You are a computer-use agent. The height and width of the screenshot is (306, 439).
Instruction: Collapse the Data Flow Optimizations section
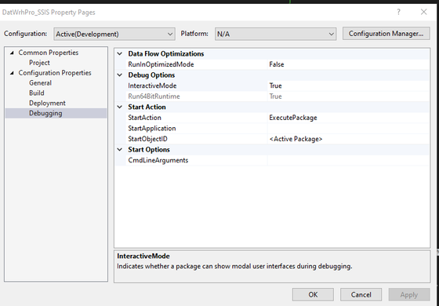[120, 53]
